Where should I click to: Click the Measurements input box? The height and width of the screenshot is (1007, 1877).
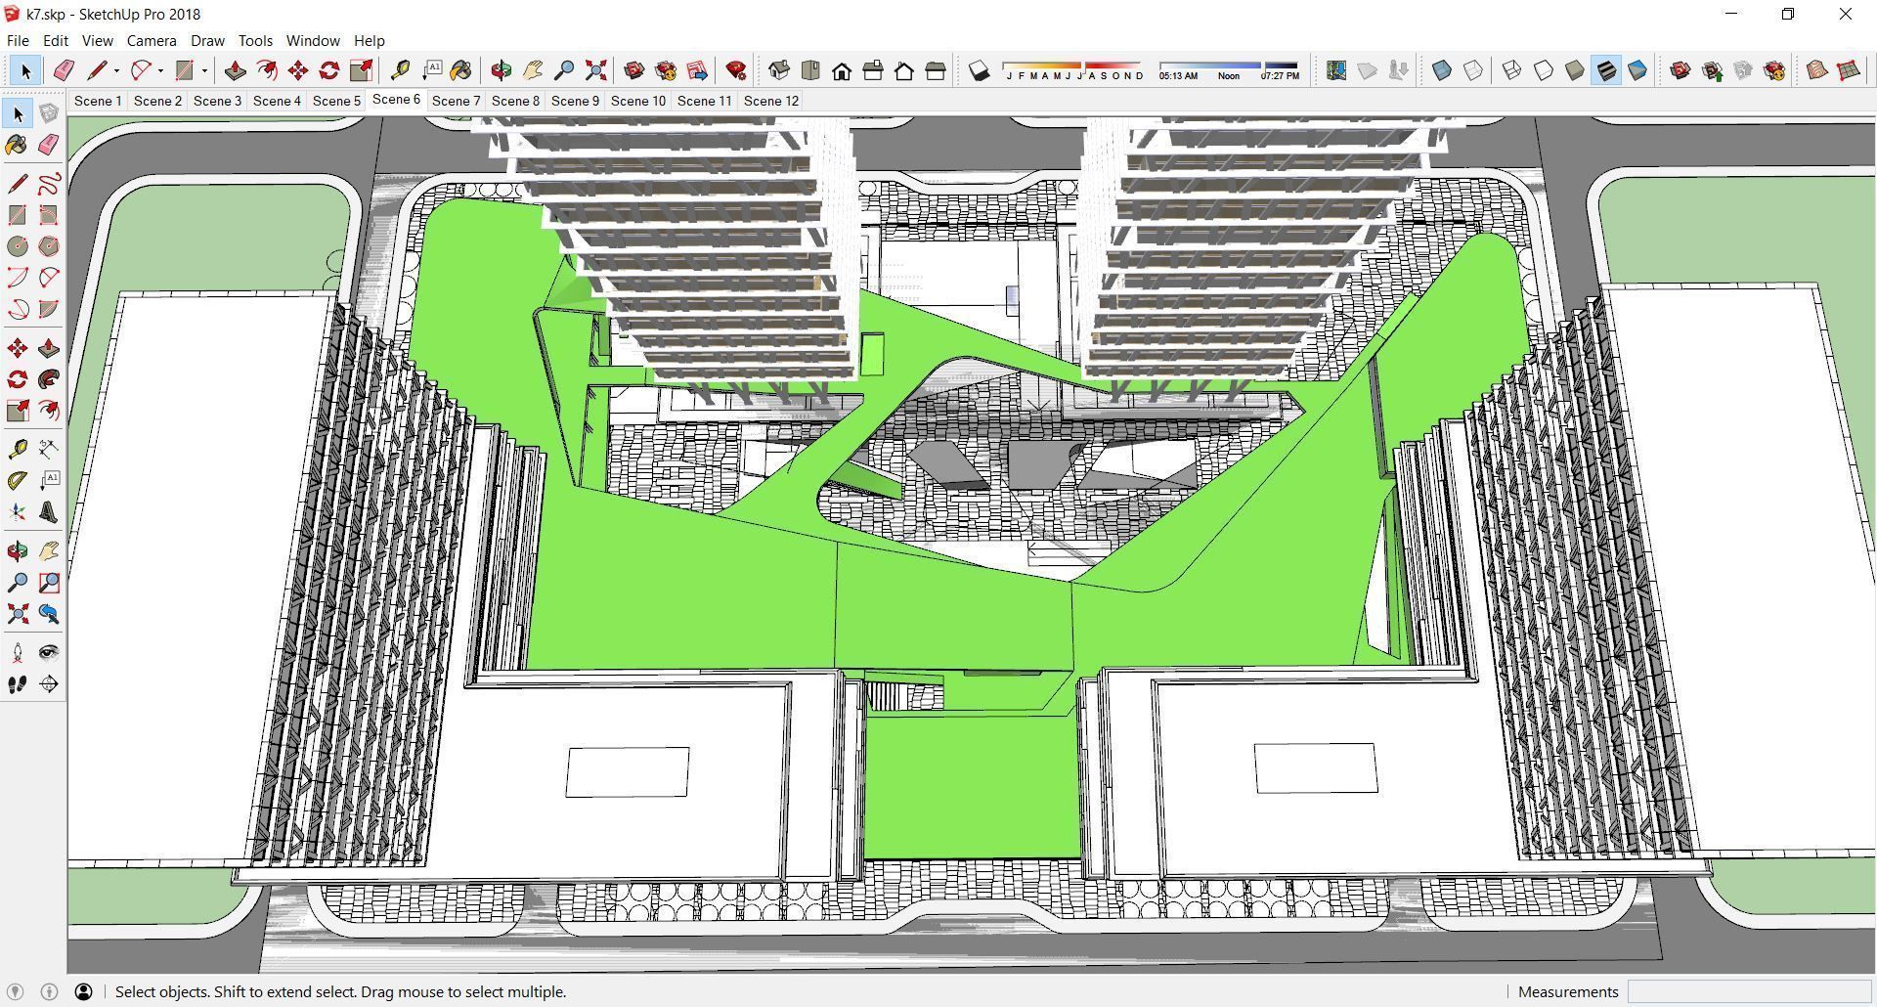[x=1749, y=991]
